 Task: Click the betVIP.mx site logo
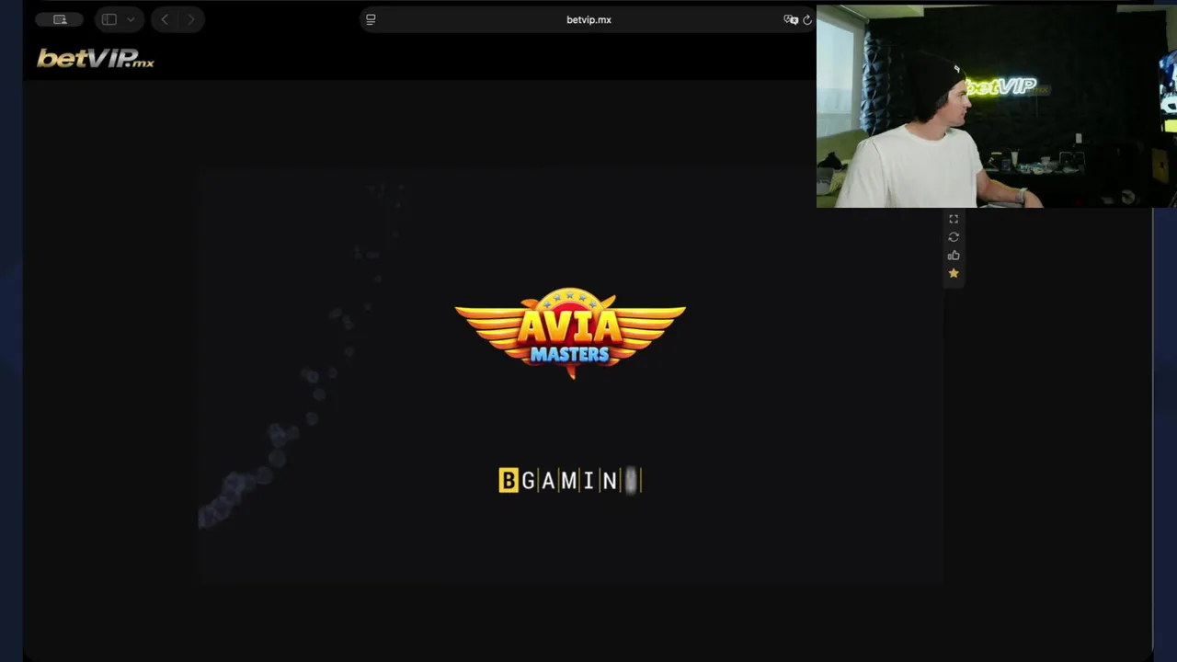[96, 59]
